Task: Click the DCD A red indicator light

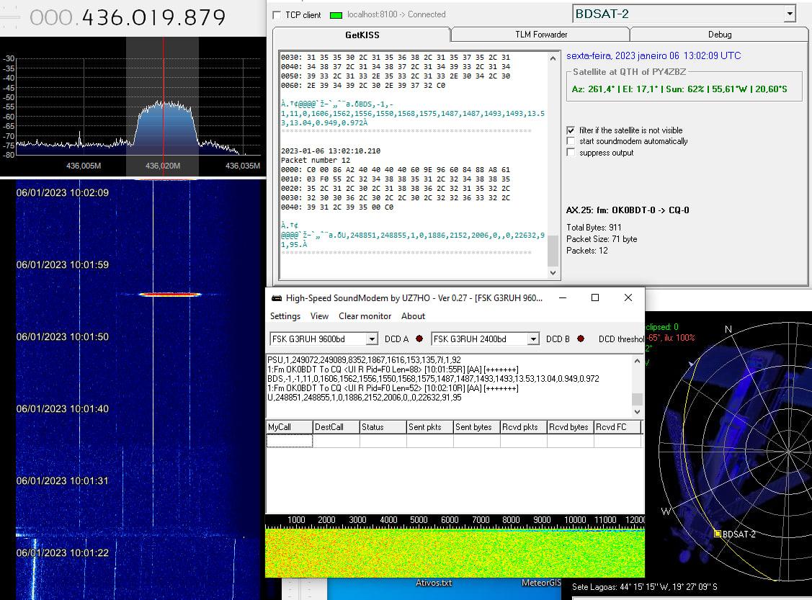Action: coord(419,339)
